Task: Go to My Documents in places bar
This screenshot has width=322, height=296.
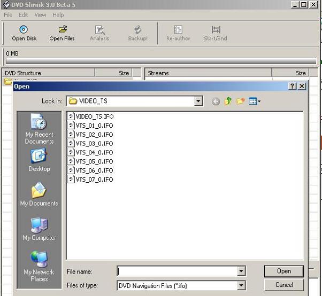Action: coord(39,194)
